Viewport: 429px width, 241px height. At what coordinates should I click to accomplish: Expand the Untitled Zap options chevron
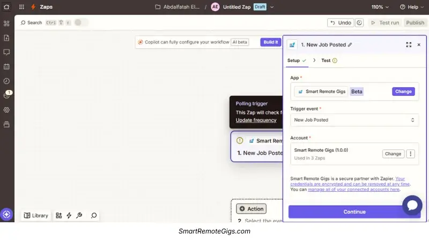pyautogui.click(x=272, y=7)
